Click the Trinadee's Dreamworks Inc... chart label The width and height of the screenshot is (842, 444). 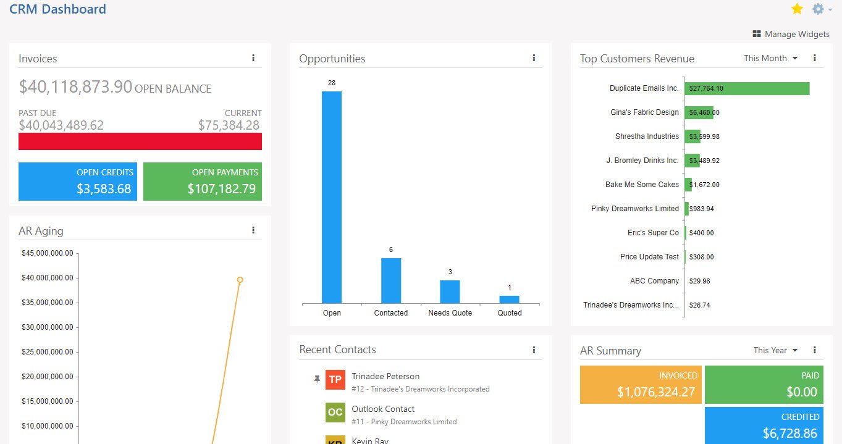click(x=631, y=305)
